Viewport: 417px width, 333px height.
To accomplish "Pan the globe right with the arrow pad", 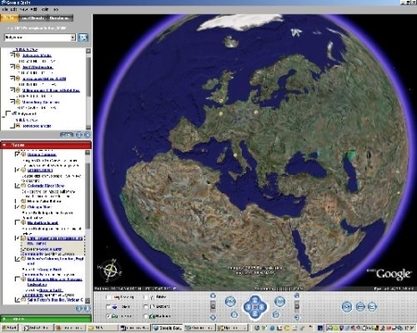I will tap(262, 307).
